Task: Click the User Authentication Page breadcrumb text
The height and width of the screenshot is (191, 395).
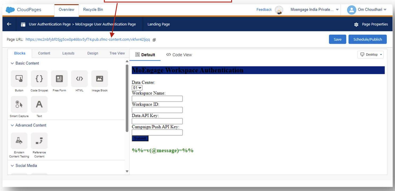Action: [x=50, y=24]
